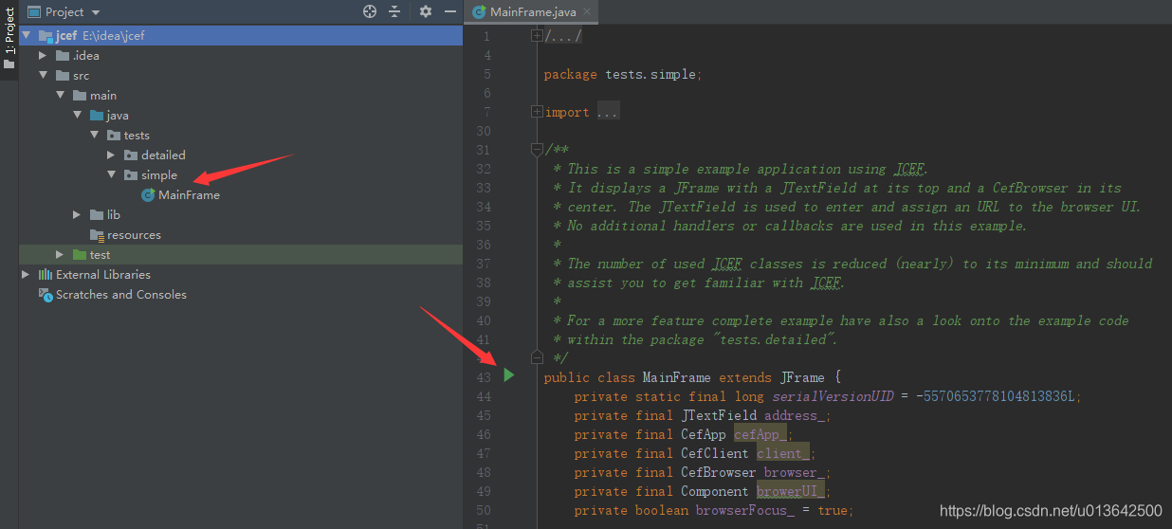Expand folded header comment on line 1
Viewport: 1172px width, 529px height.
pos(537,36)
